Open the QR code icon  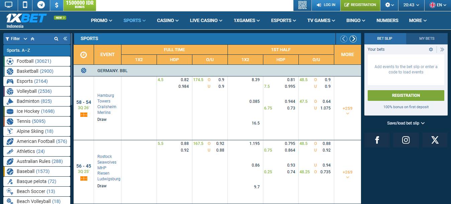pos(302,5)
